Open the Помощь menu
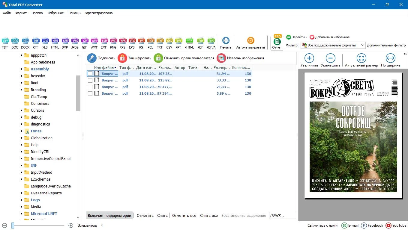Screen dimensions: 408x230 coord(74,13)
